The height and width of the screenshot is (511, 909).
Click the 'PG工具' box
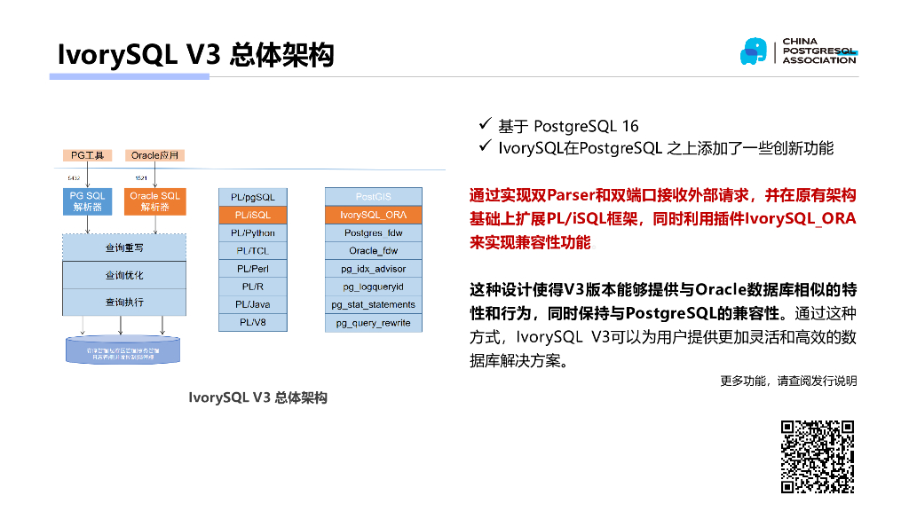pyautogui.click(x=87, y=155)
